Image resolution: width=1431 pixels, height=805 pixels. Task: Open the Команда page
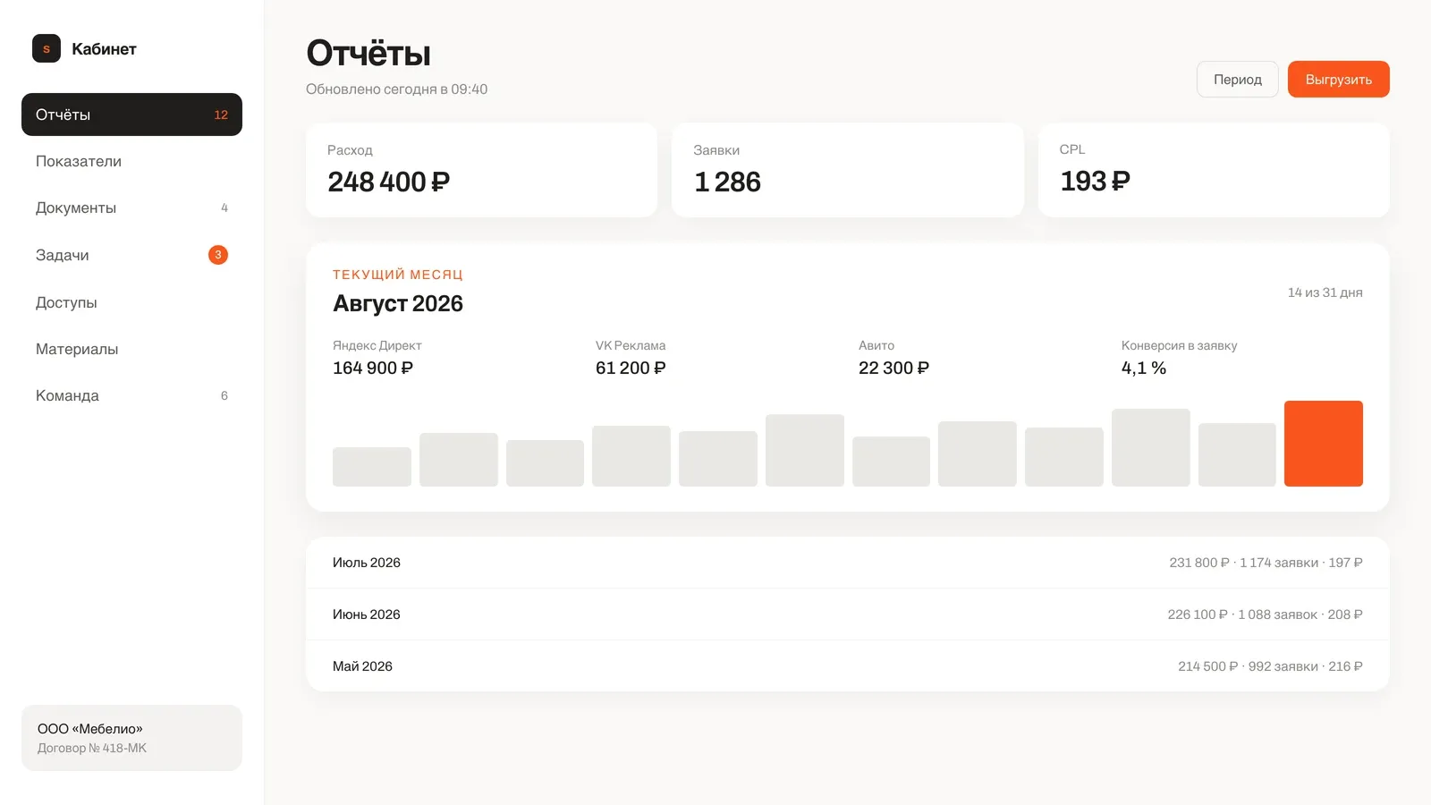(131, 395)
